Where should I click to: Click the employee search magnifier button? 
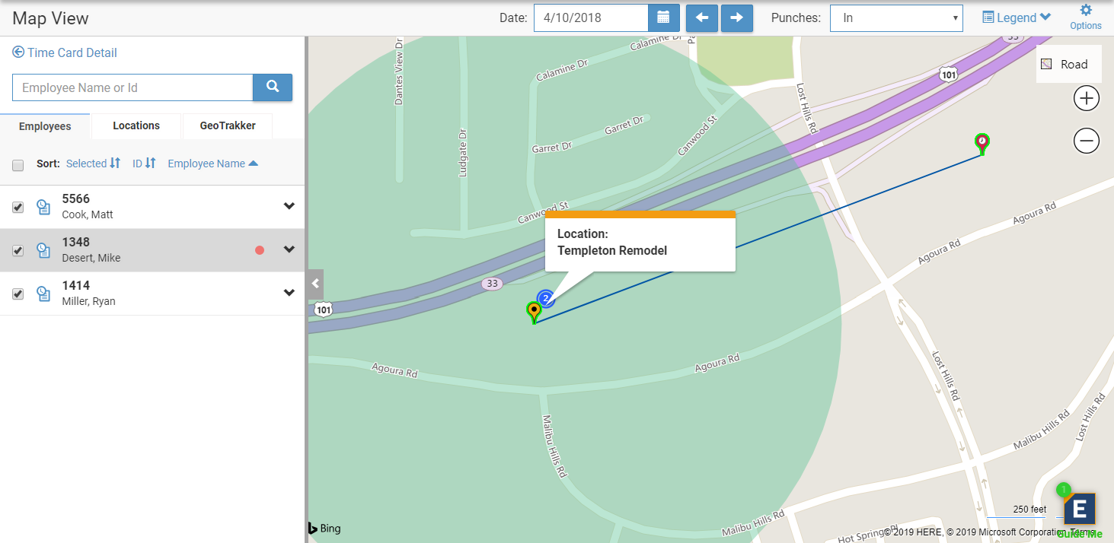pos(273,87)
